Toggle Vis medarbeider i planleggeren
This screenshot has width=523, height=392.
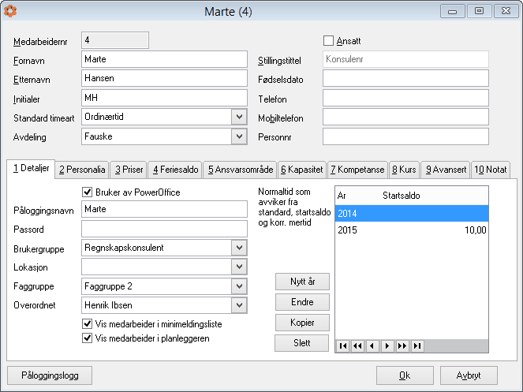[87, 338]
